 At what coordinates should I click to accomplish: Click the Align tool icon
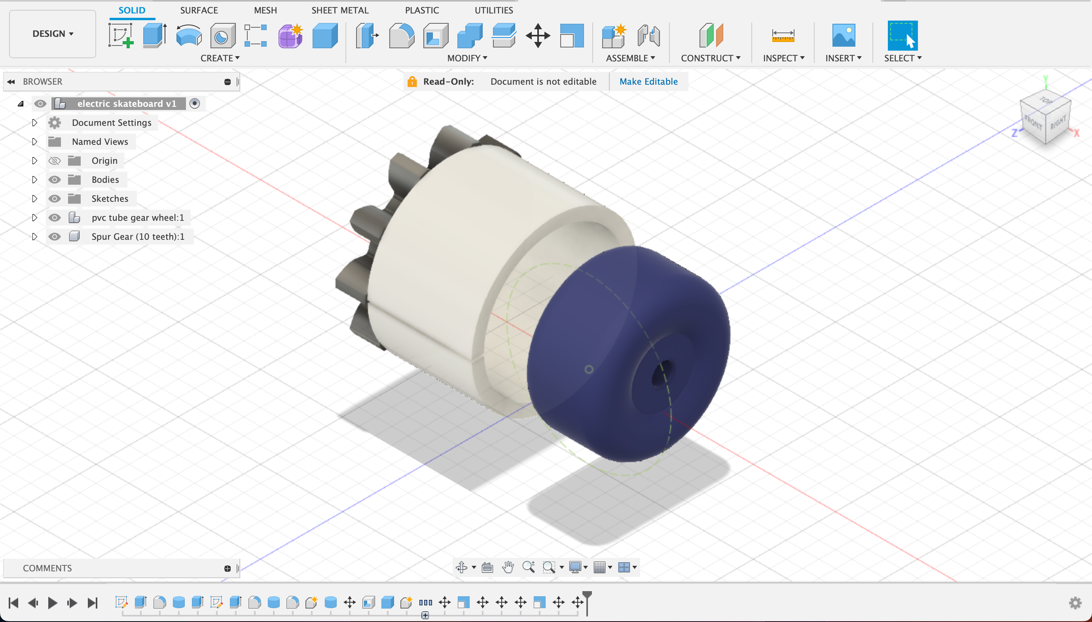(572, 36)
